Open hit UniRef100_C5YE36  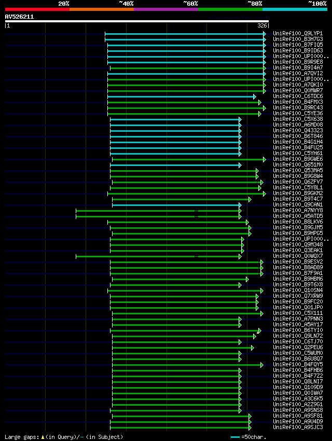[298, 113]
